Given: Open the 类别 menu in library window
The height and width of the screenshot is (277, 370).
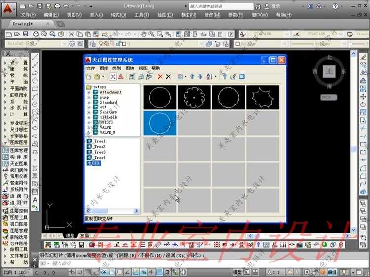Looking at the screenshot, I should tap(116, 68).
